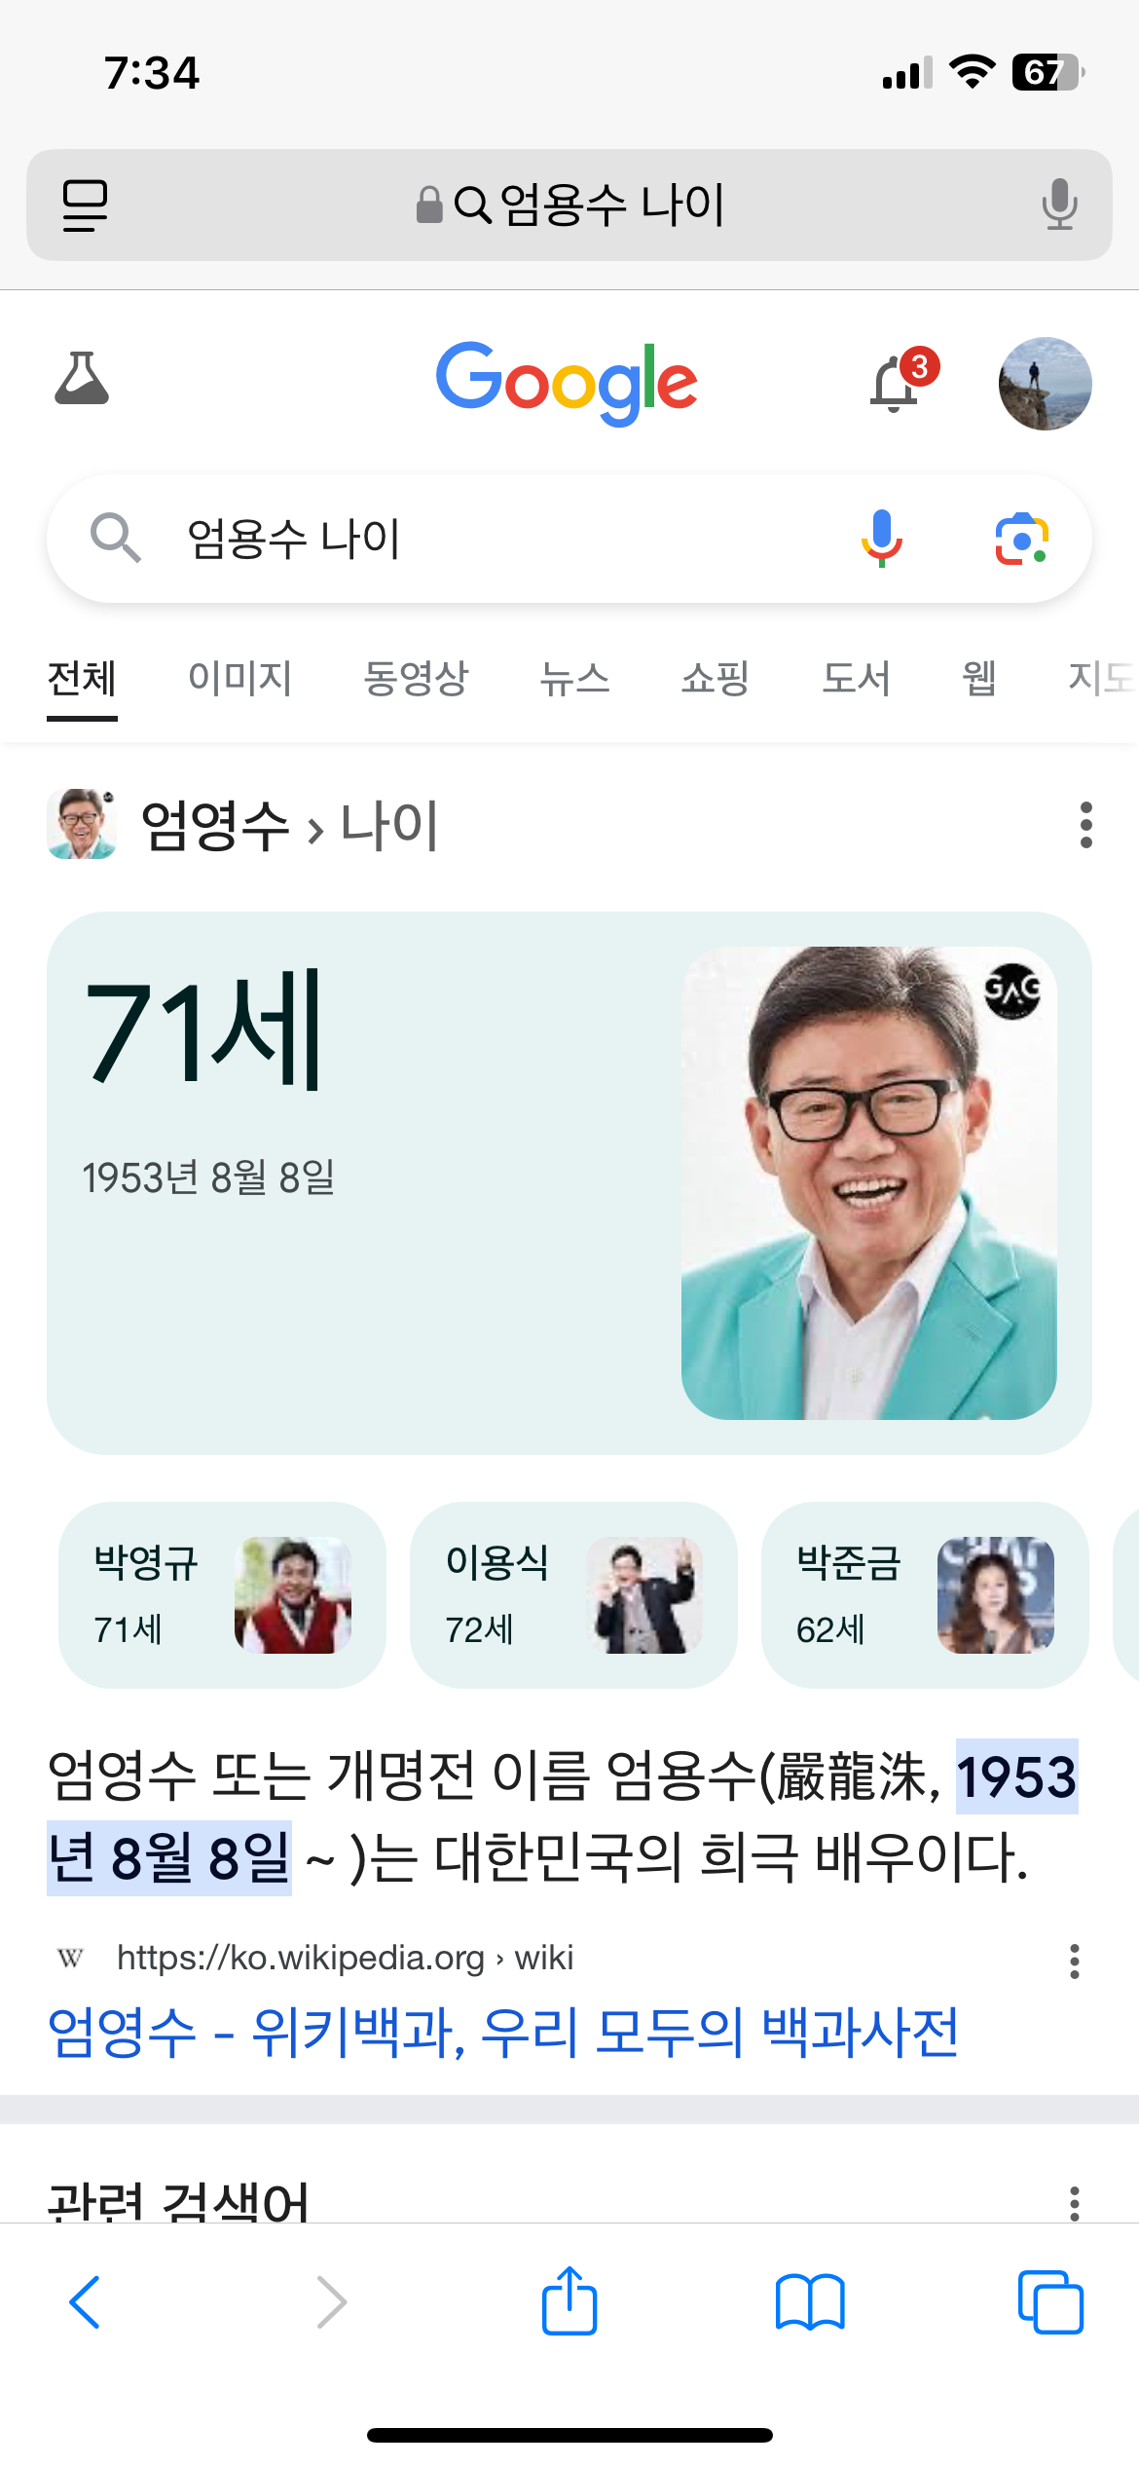
Task: Switch to 이미지 tab
Action: tap(240, 679)
